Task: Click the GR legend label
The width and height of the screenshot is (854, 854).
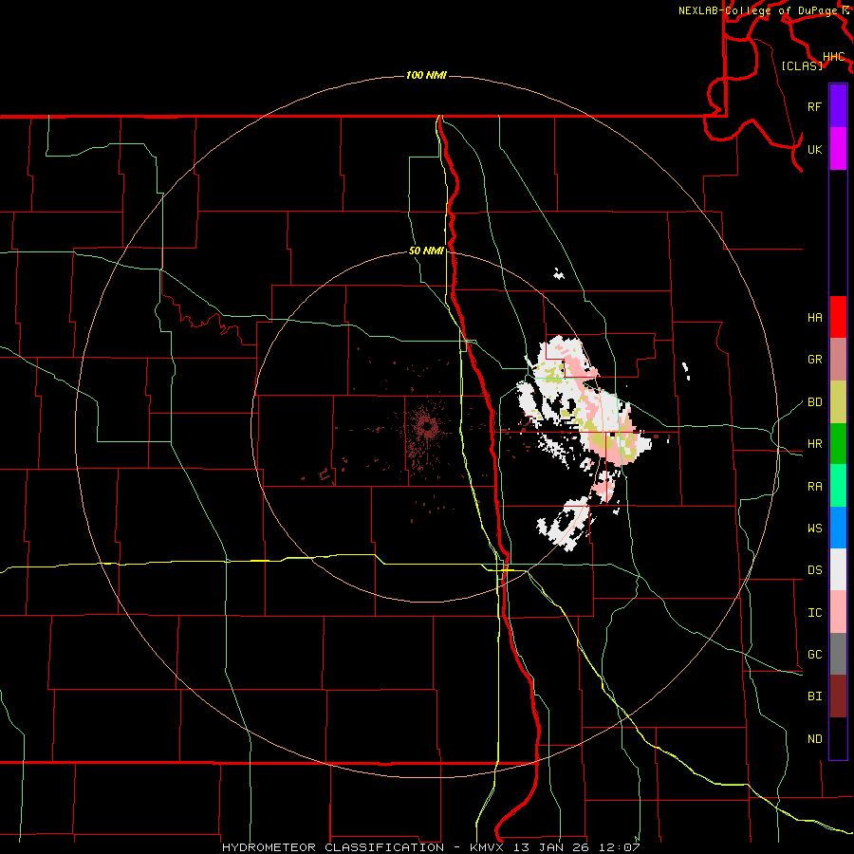Action: [x=814, y=360]
